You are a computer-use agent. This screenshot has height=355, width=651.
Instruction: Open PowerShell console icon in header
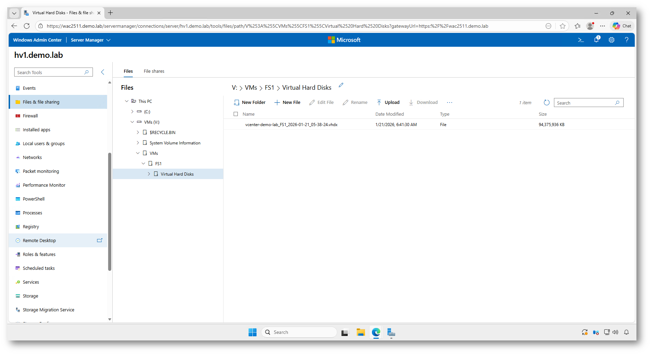[x=581, y=40]
